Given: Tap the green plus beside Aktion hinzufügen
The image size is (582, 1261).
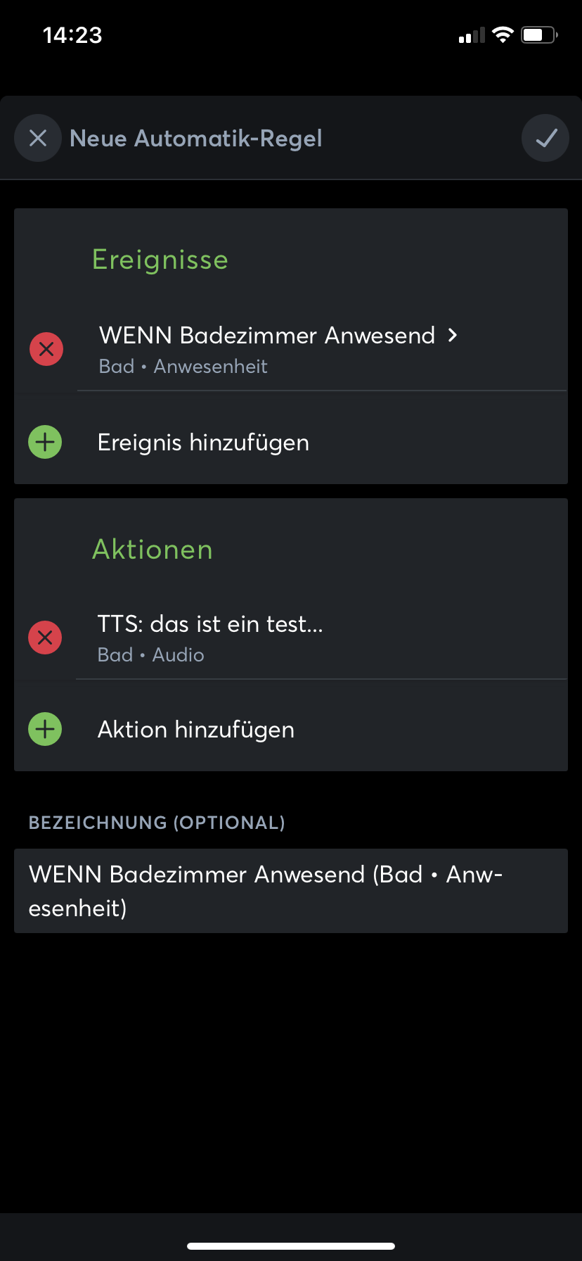Looking at the screenshot, I should coord(45,729).
